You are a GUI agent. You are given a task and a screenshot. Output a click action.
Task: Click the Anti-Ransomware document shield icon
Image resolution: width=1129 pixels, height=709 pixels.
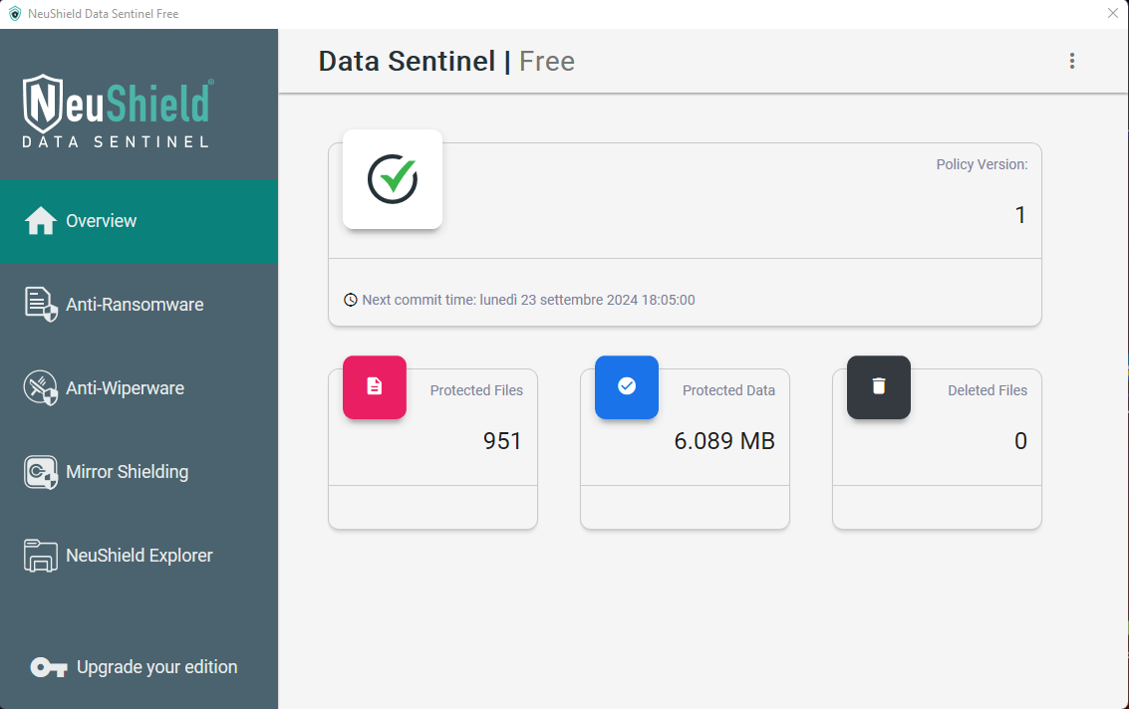pos(41,305)
